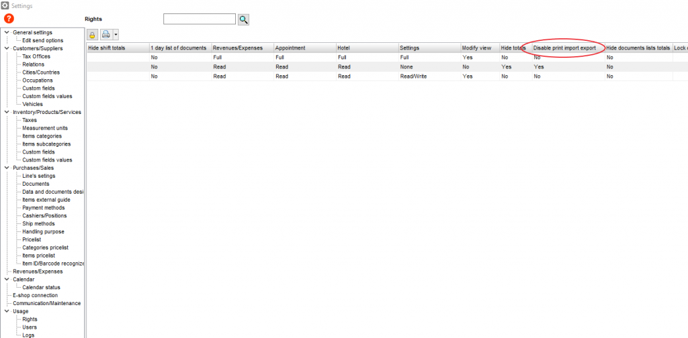Click in the Rights search text field
This screenshot has width=688, height=338.
pyautogui.click(x=199, y=19)
